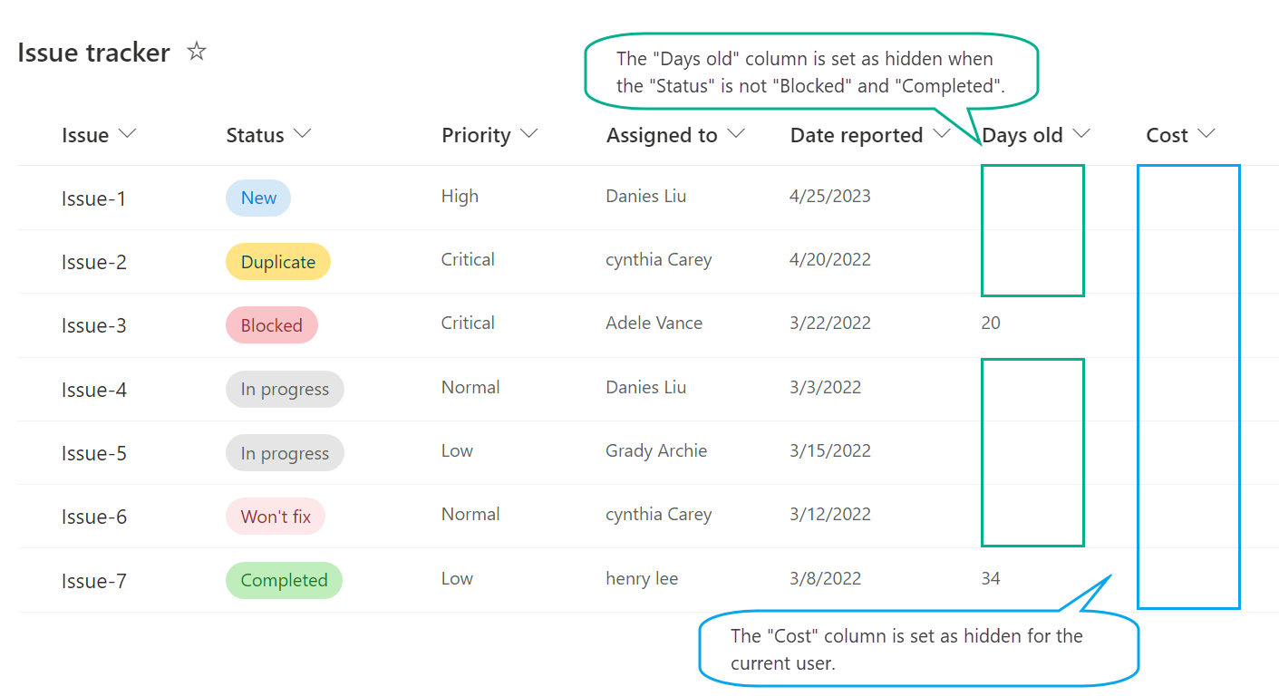This screenshot has width=1279, height=696.
Task: Click the blue New status pill
Action: point(258,198)
